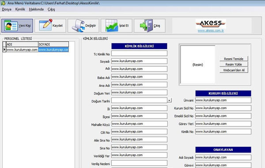Screen dimensions: 265x168
Task: Click the Kaydet pencil button
Action: click(x=50, y=26)
